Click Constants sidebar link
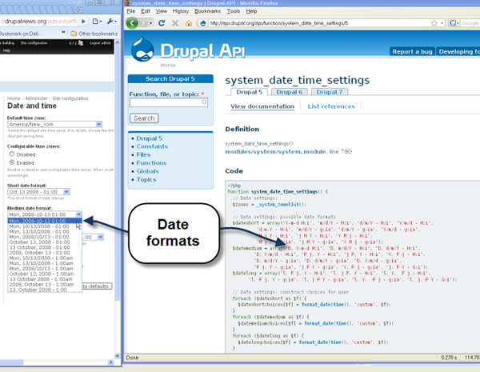This screenshot has width=480, height=372. (x=152, y=146)
